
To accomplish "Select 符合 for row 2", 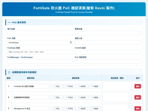I will 57,97.
